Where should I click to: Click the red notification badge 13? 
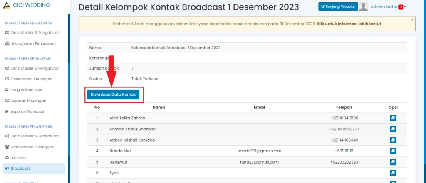pyautogui.click(x=401, y=7)
